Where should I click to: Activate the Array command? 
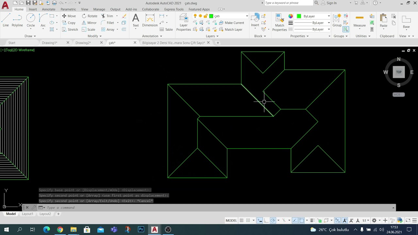click(108, 29)
